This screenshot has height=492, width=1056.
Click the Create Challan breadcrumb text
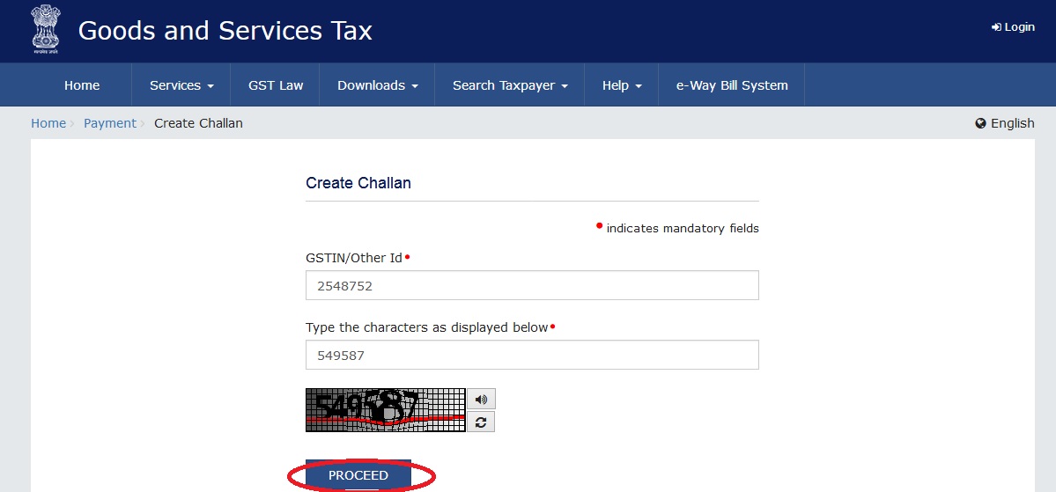199,123
